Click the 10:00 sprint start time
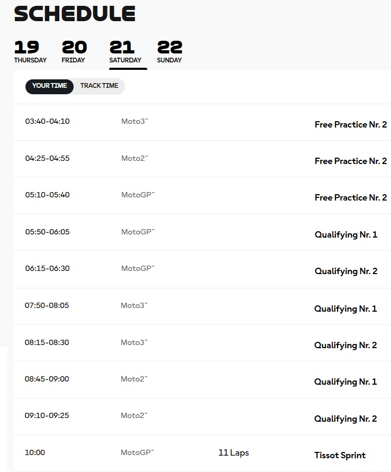 (x=35, y=452)
